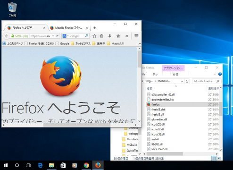Image resolution: width=233 pixels, height=170 pixels.
Task: Open the 'よく見るページ' bookmark
Action: pyautogui.click(x=13, y=43)
